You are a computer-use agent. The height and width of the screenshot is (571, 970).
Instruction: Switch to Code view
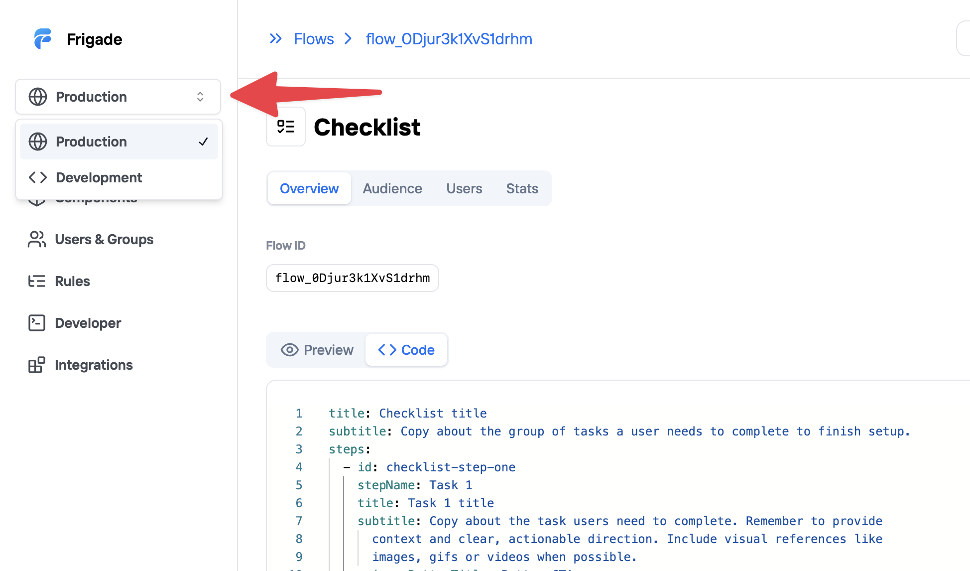coord(406,350)
